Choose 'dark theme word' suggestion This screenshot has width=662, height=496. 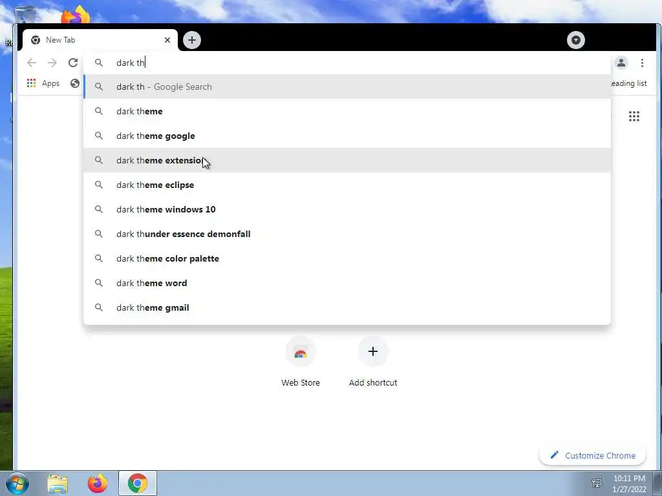[x=347, y=283]
